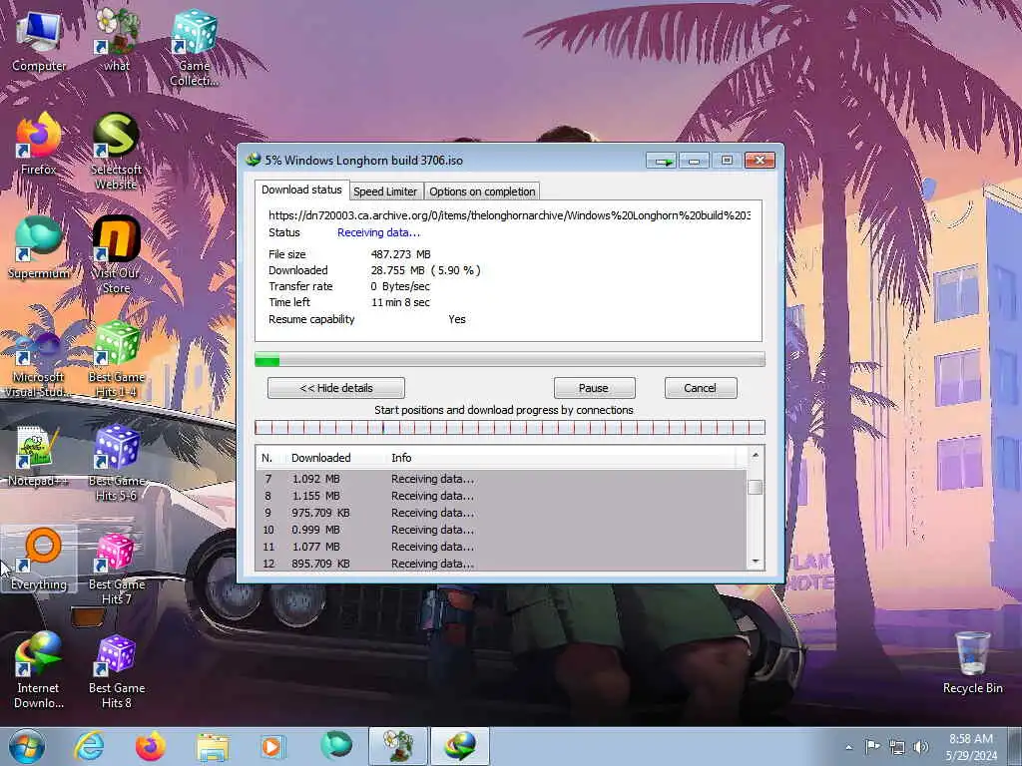1022x766 pixels.
Task: Launch Internet Download Manager desktop shortcut
Action: tap(39, 669)
